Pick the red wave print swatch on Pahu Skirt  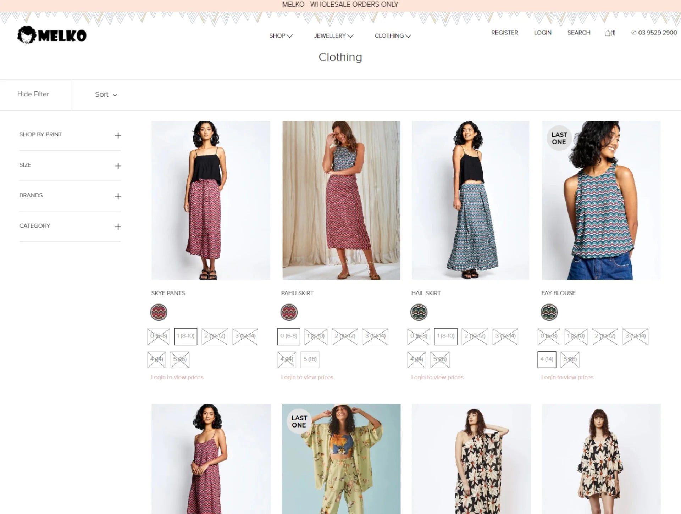point(289,312)
